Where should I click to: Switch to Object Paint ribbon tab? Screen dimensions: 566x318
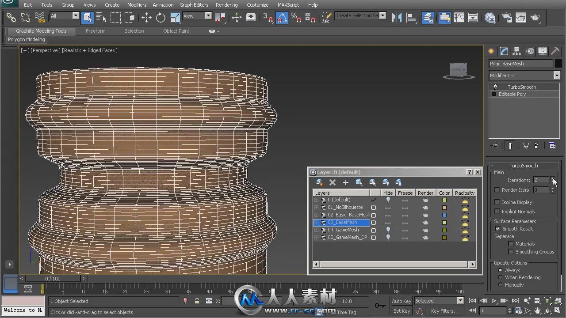tap(176, 31)
